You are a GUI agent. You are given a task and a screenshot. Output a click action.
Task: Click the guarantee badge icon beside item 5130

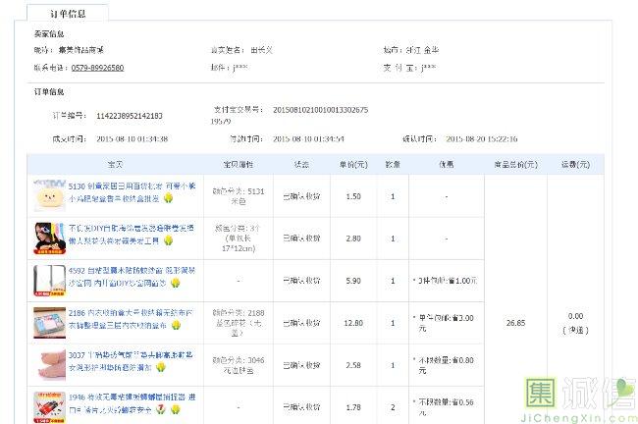170,197
